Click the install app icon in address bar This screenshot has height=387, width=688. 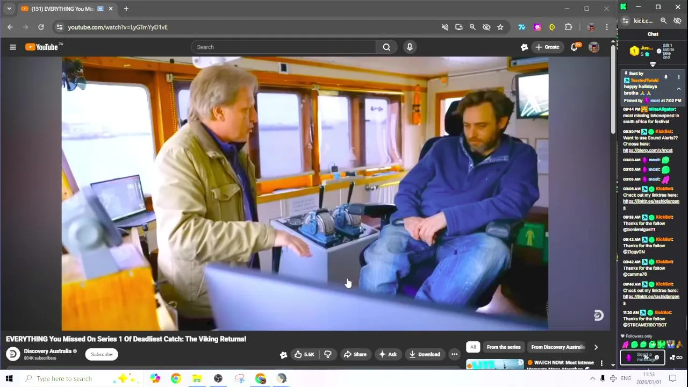pos(458,27)
